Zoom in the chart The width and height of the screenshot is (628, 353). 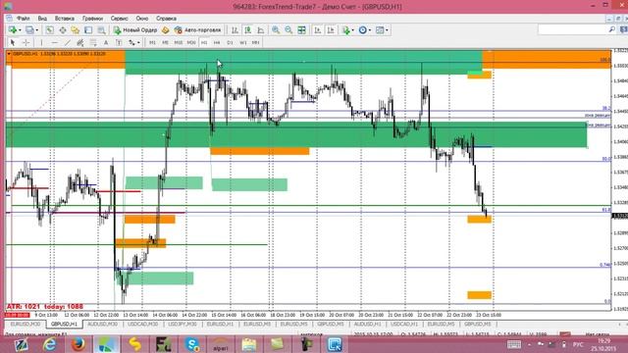pyautogui.click(x=276, y=30)
